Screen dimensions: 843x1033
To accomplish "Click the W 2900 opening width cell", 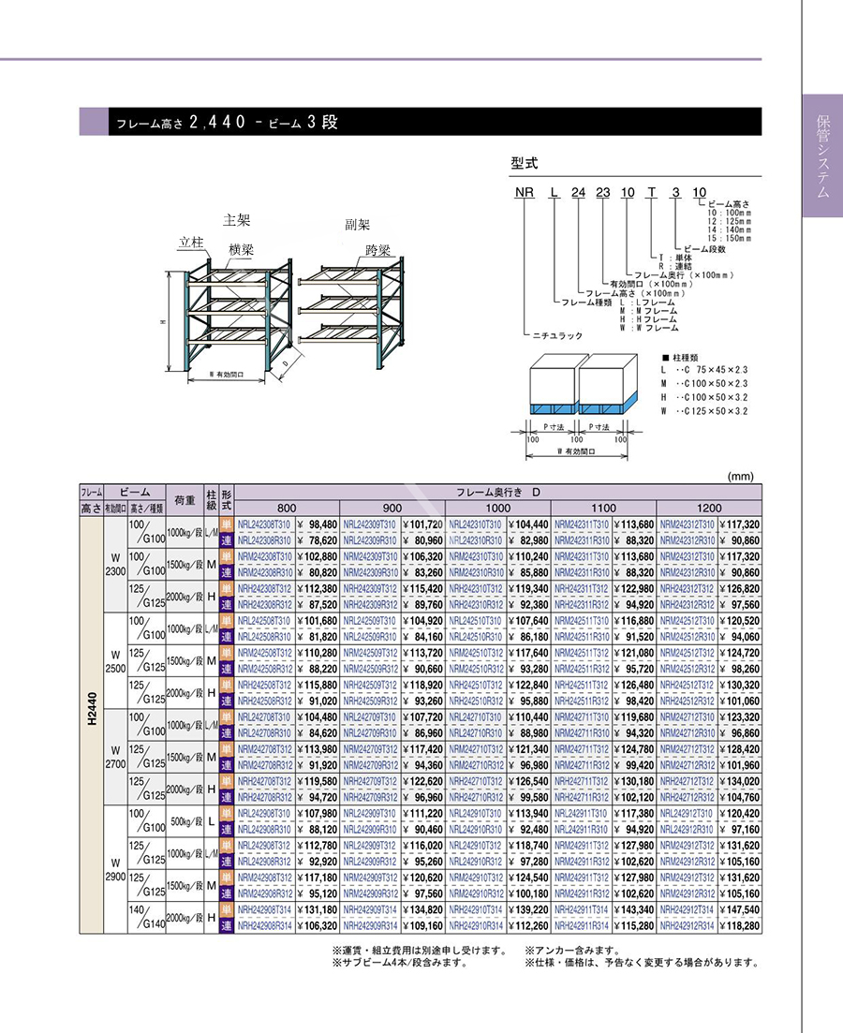I will point(115,870).
